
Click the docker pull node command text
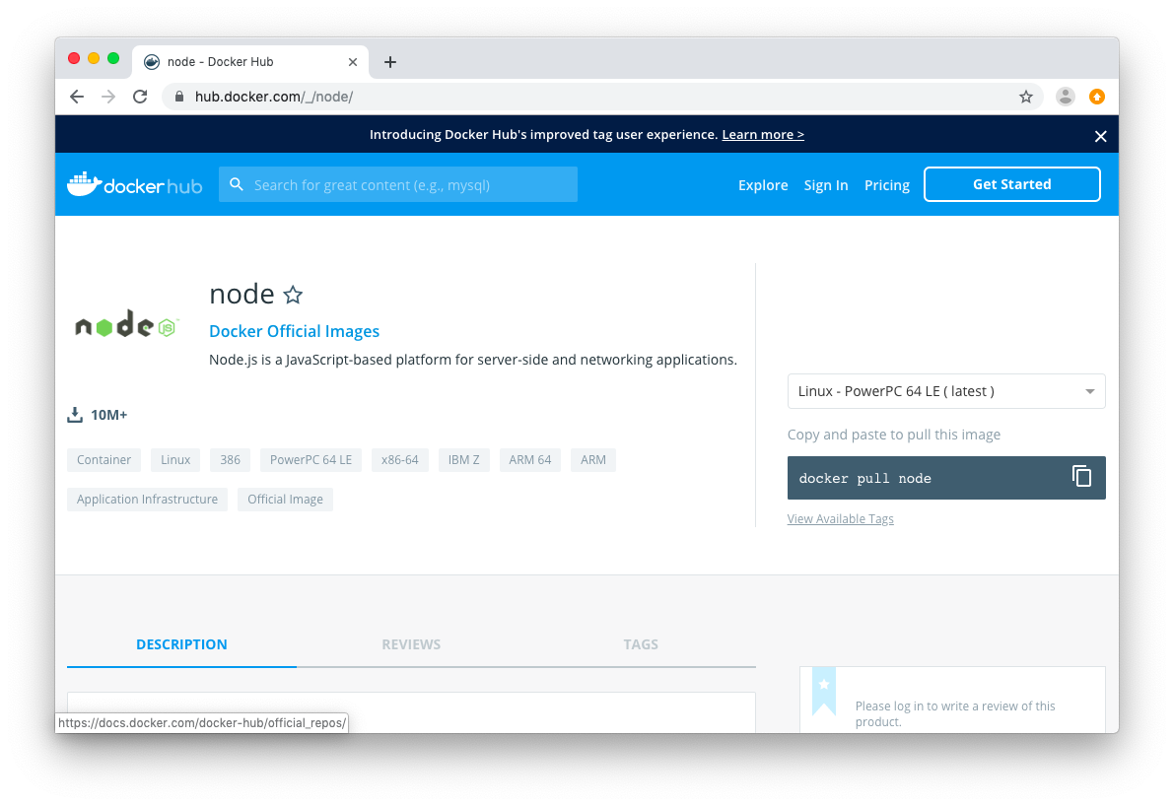tap(864, 478)
